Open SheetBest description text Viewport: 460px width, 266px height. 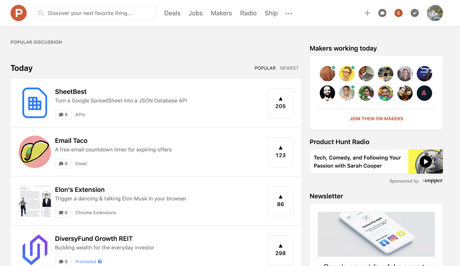[121, 100]
